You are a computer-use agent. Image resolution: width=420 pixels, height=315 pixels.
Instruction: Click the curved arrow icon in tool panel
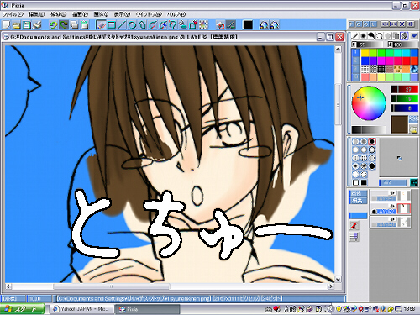click(380, 36)
